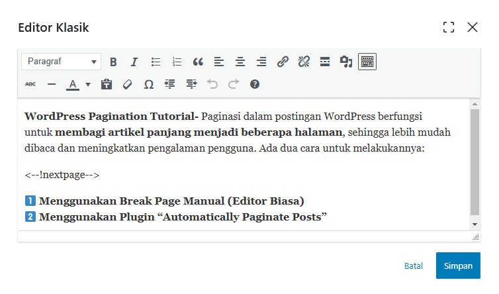
Task: Apply strikethrough formatting
Action: coord(30,84)
